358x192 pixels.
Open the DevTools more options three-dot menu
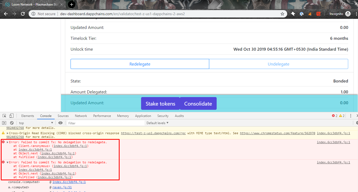point(351,116)
